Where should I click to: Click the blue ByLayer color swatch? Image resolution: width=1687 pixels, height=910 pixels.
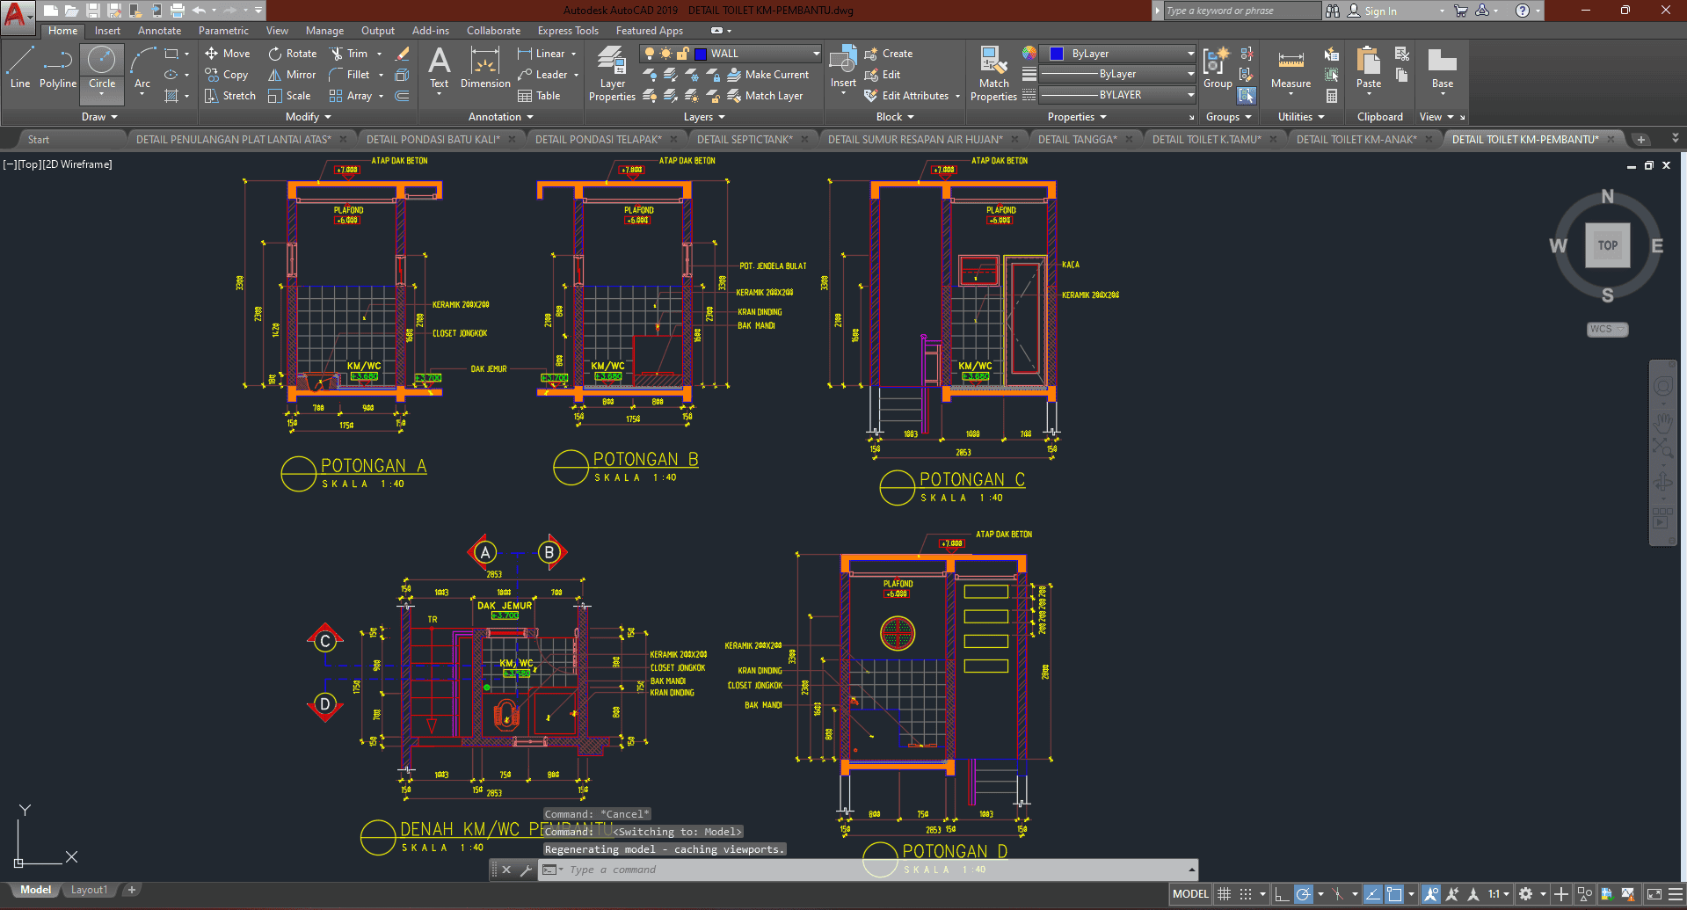(1057, 54)
